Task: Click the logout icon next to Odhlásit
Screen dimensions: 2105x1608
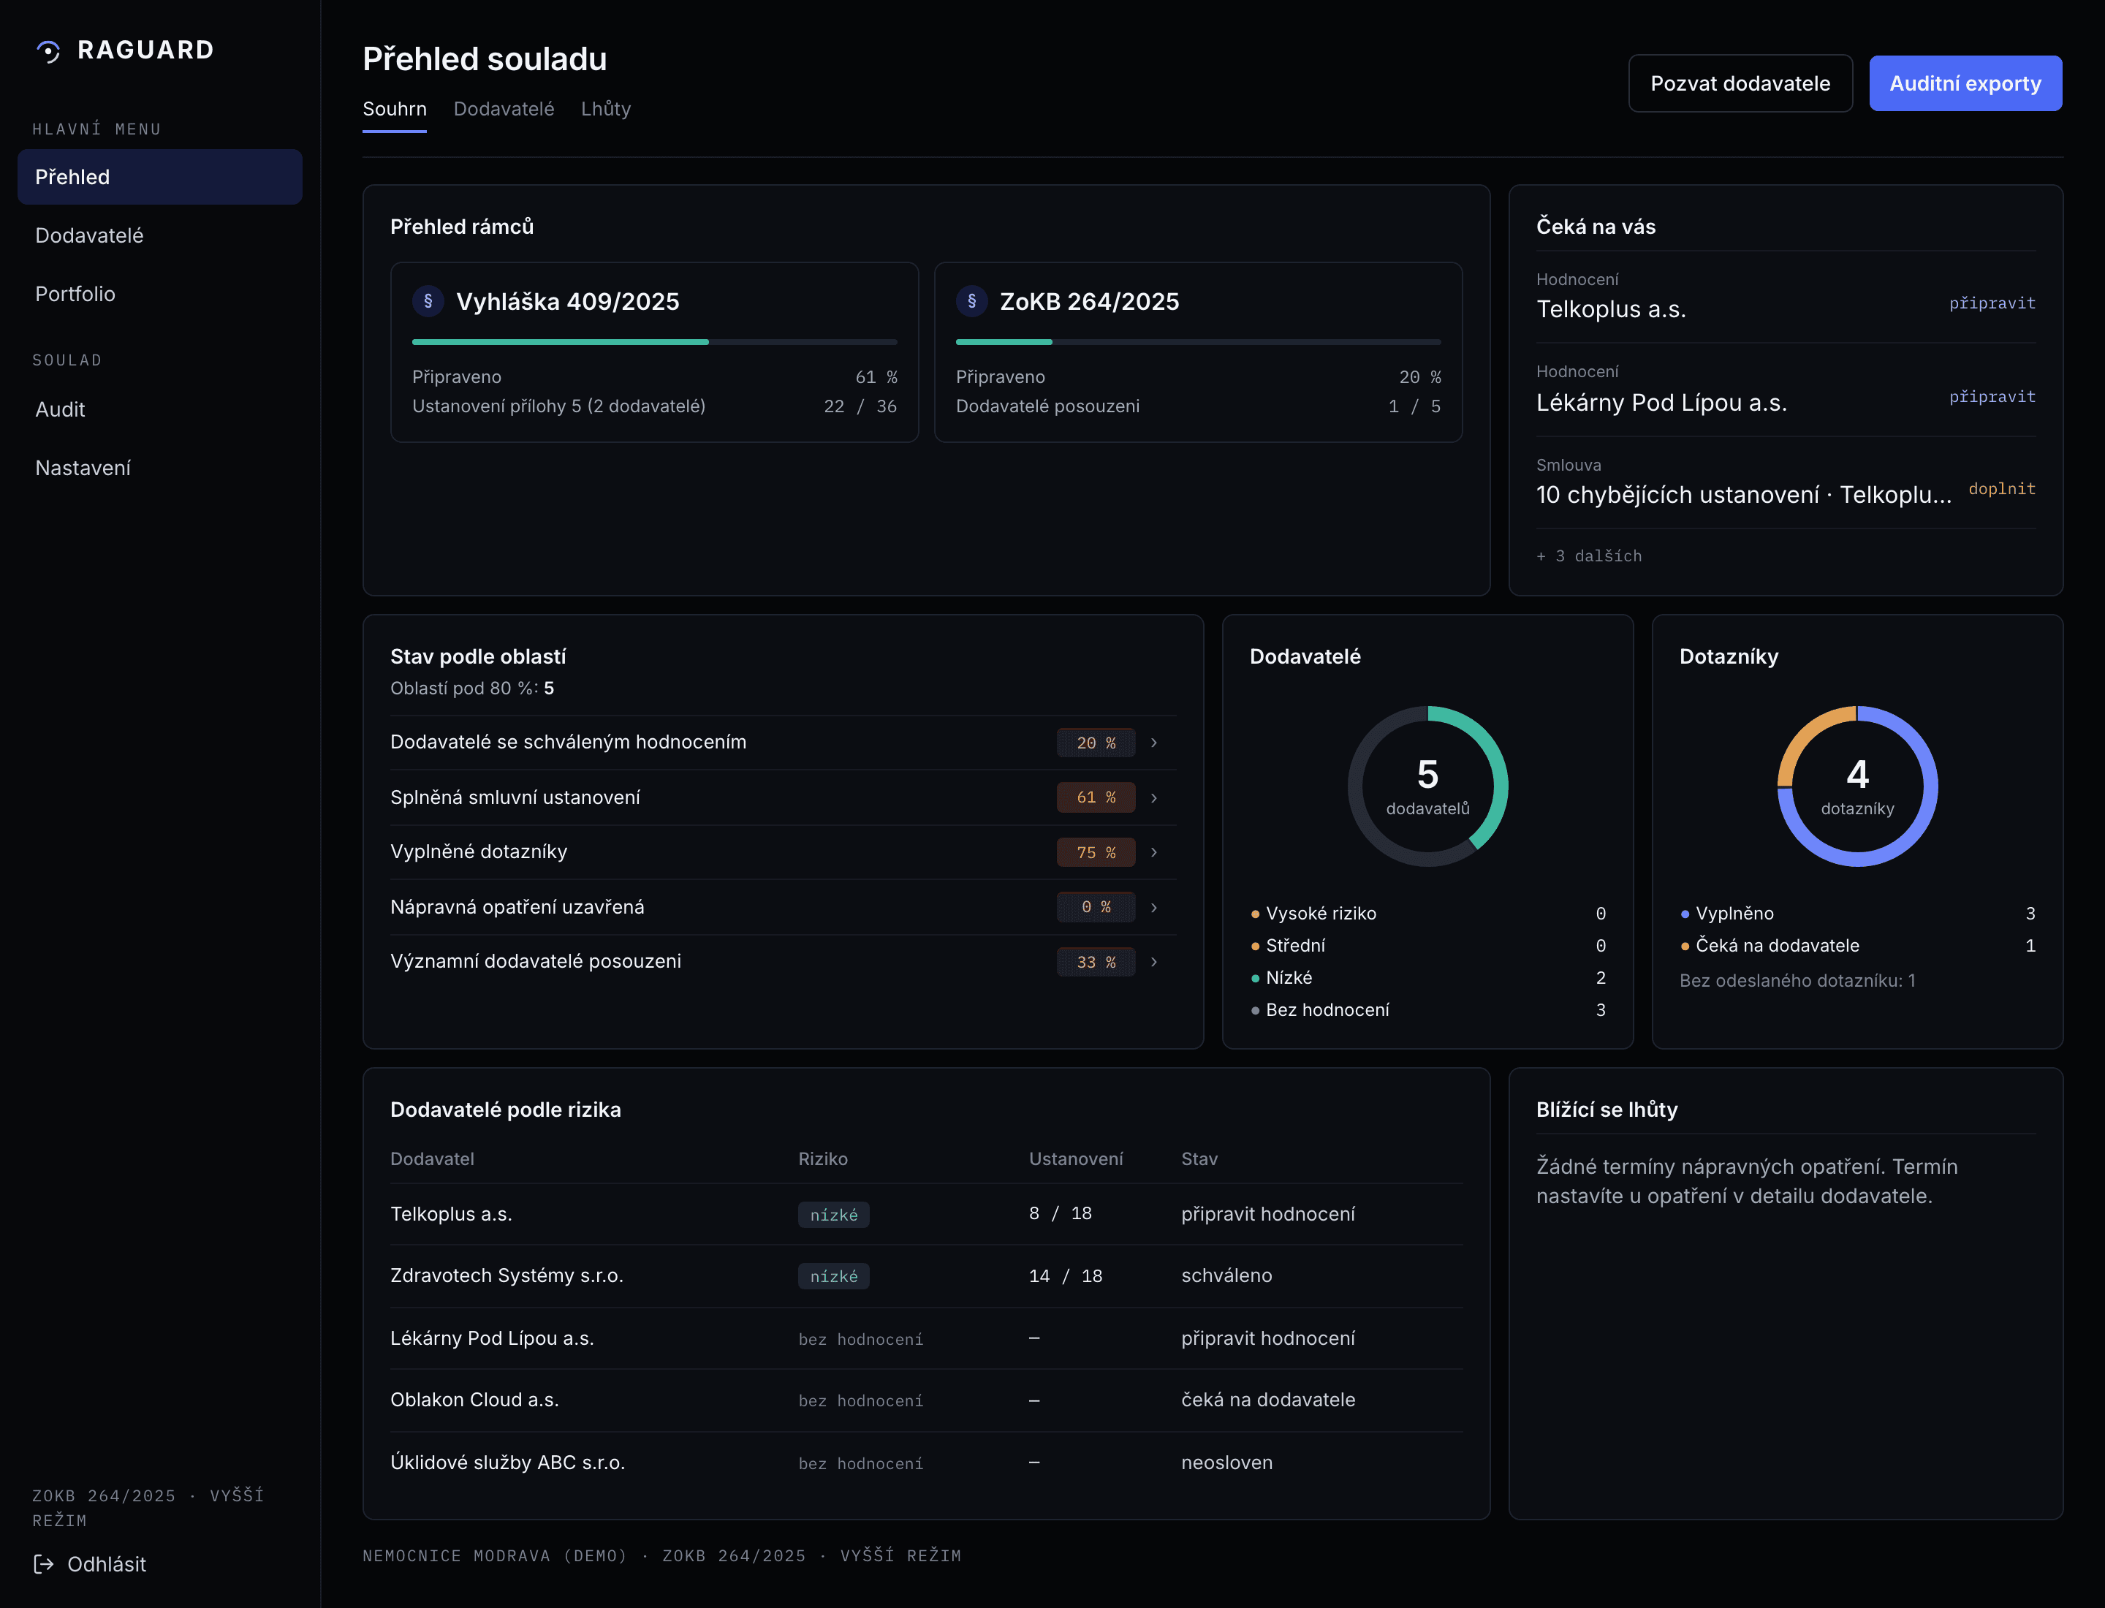Action: [43, 1564]
